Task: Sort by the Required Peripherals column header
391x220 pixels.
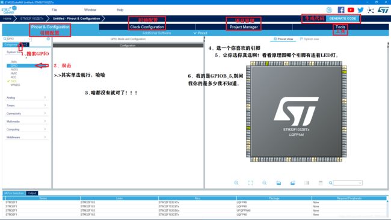Action: point(349,198)
